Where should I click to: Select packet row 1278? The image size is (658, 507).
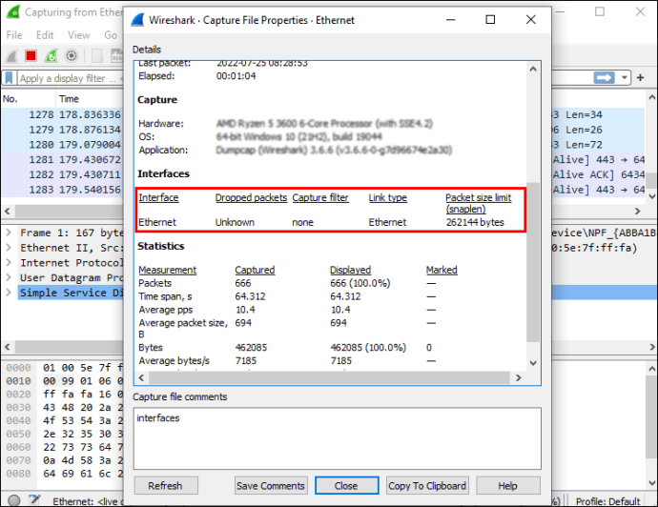(x=63, y=114)
